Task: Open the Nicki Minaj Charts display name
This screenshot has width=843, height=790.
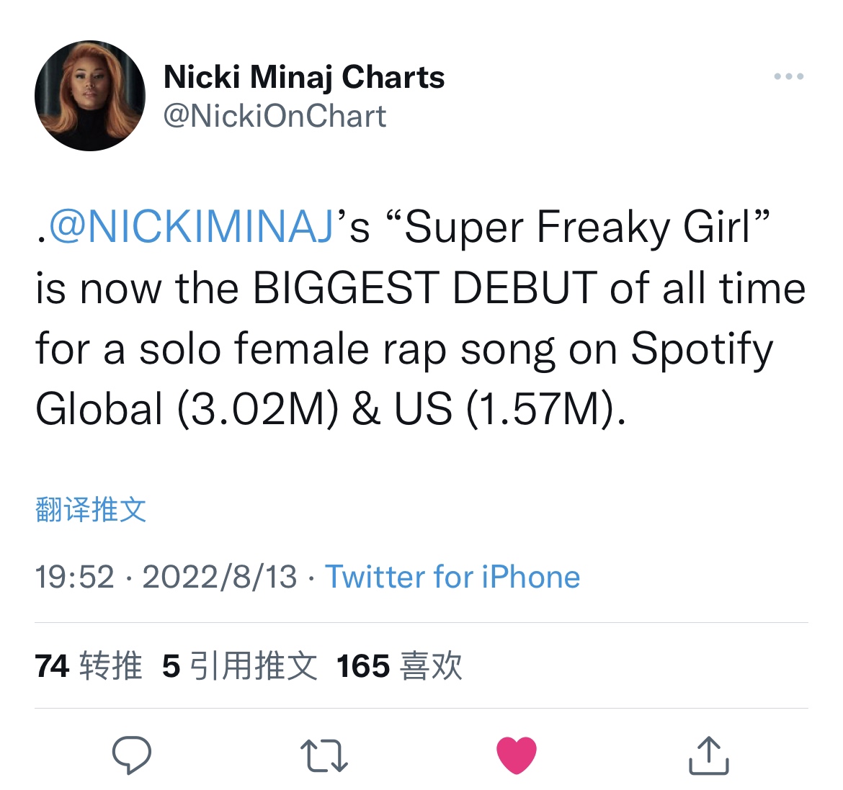Action: tap(304, 77)
